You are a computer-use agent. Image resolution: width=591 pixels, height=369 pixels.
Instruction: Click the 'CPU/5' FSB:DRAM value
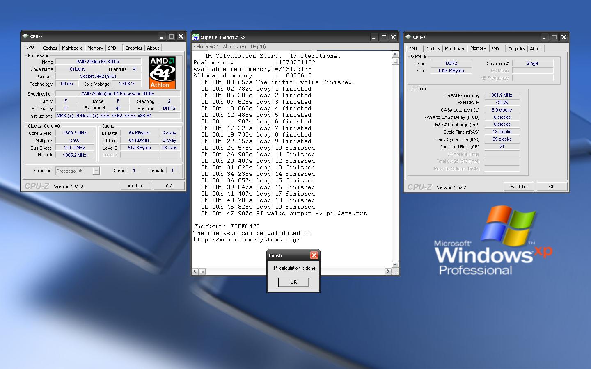click(502, 102)
